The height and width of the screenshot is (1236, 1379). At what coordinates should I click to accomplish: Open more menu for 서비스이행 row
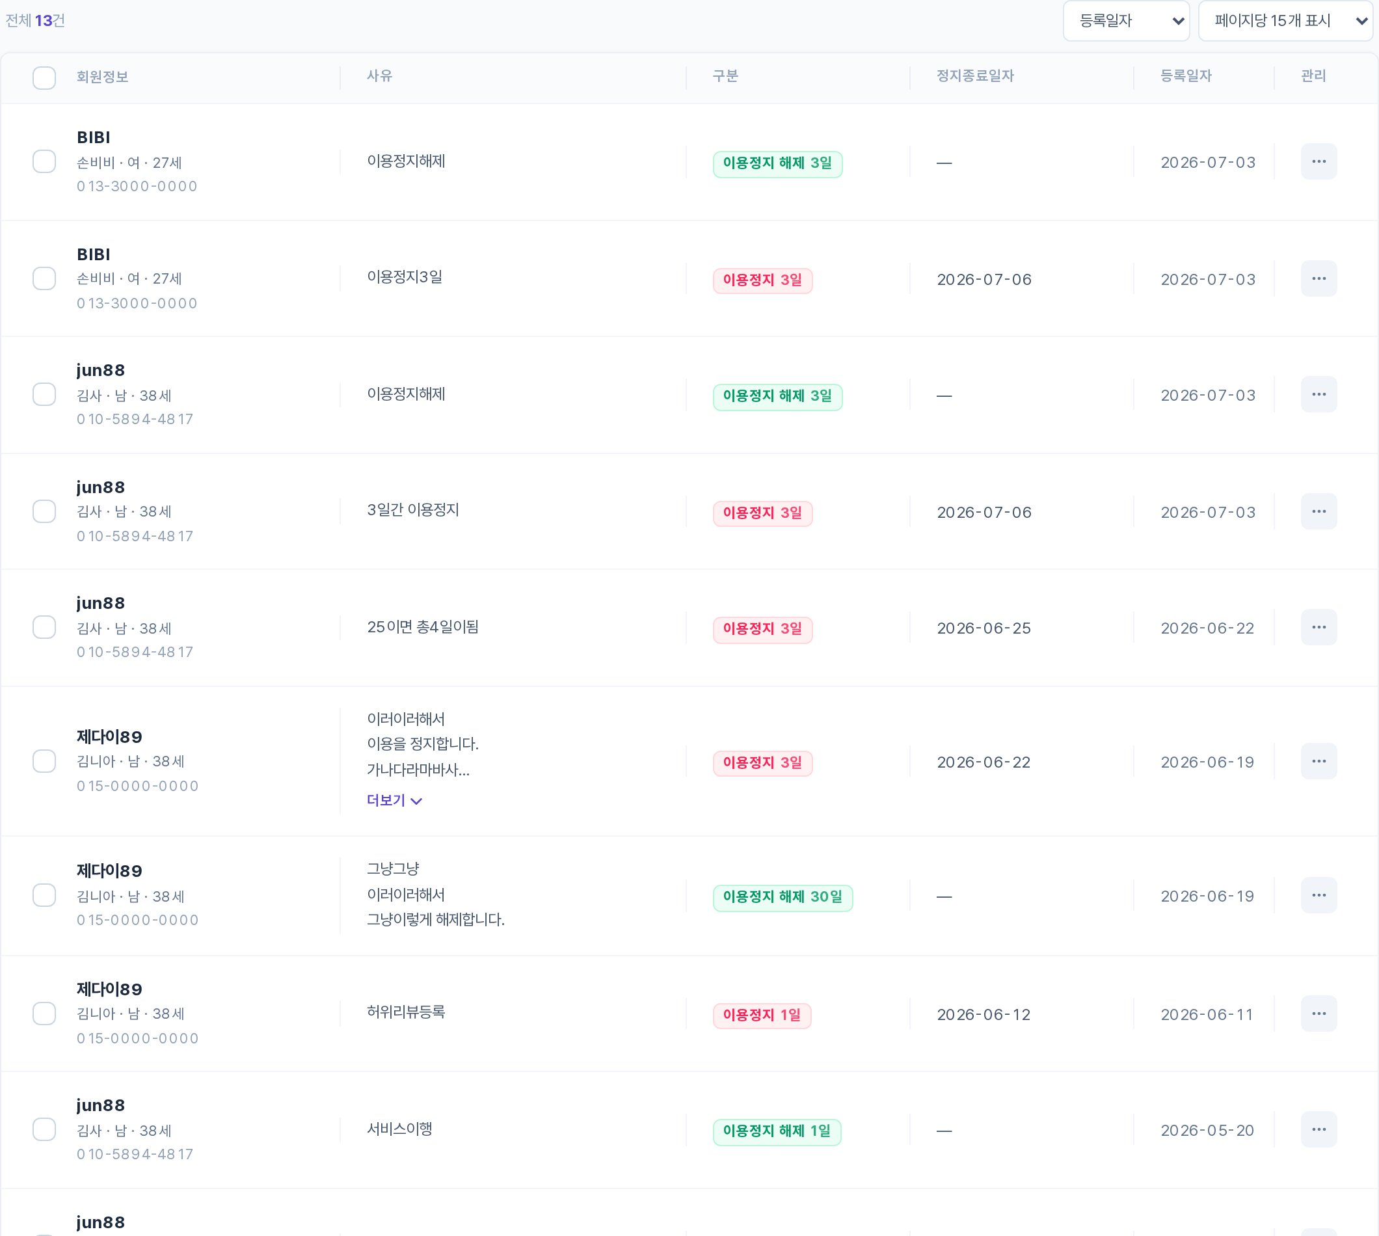click(x=1319, y=1129)
